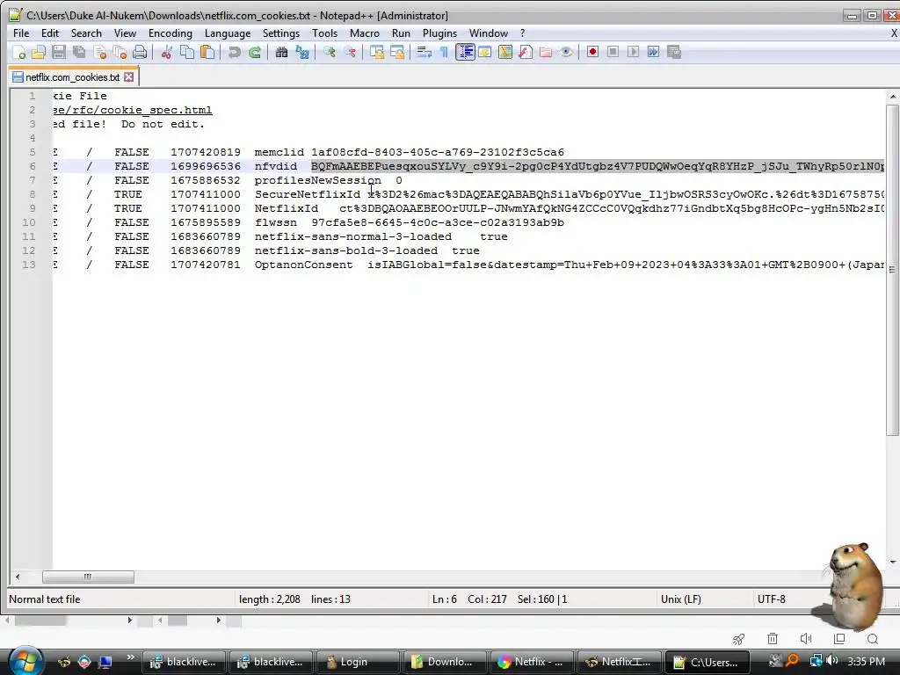Click the user-defined language icon

pos(485,52)
